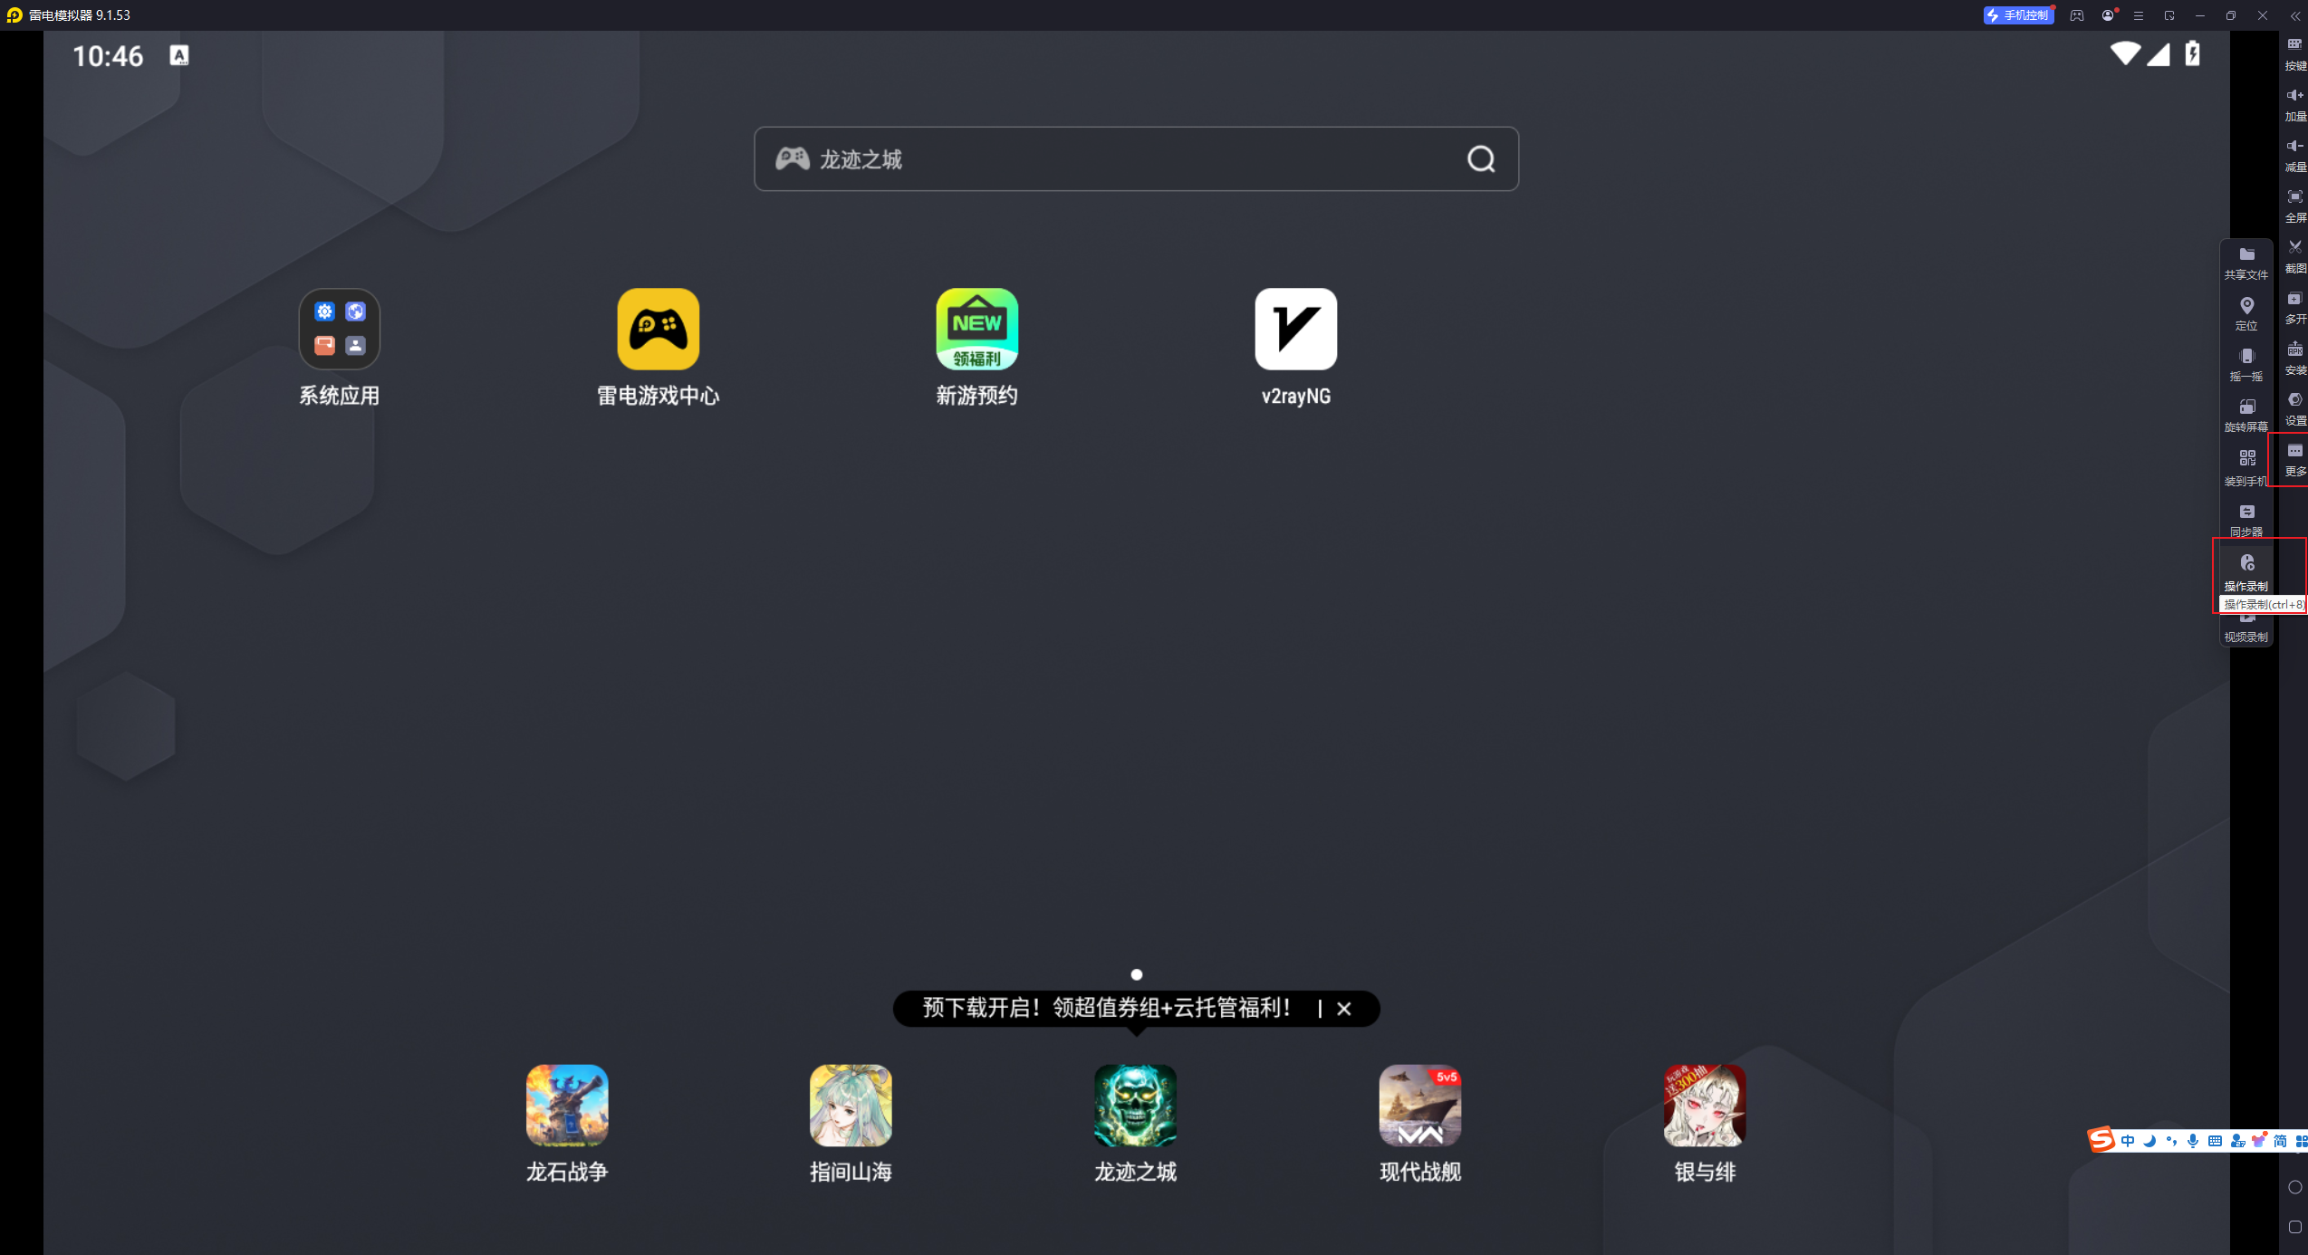Decrease volume with the 减量 icon
This screenshot has width=2308, height=1255.
pos(2294,155)
